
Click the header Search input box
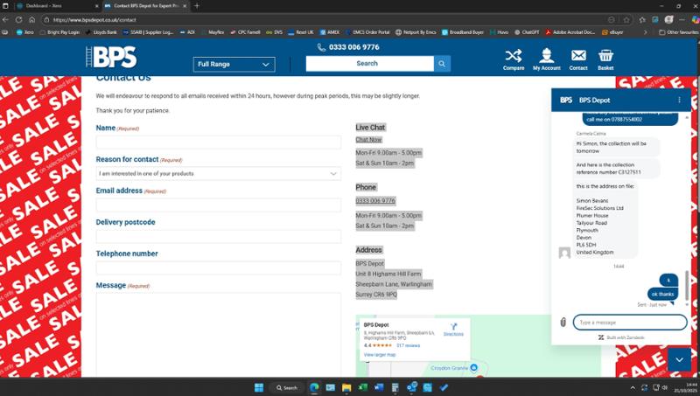pos(369,64)
